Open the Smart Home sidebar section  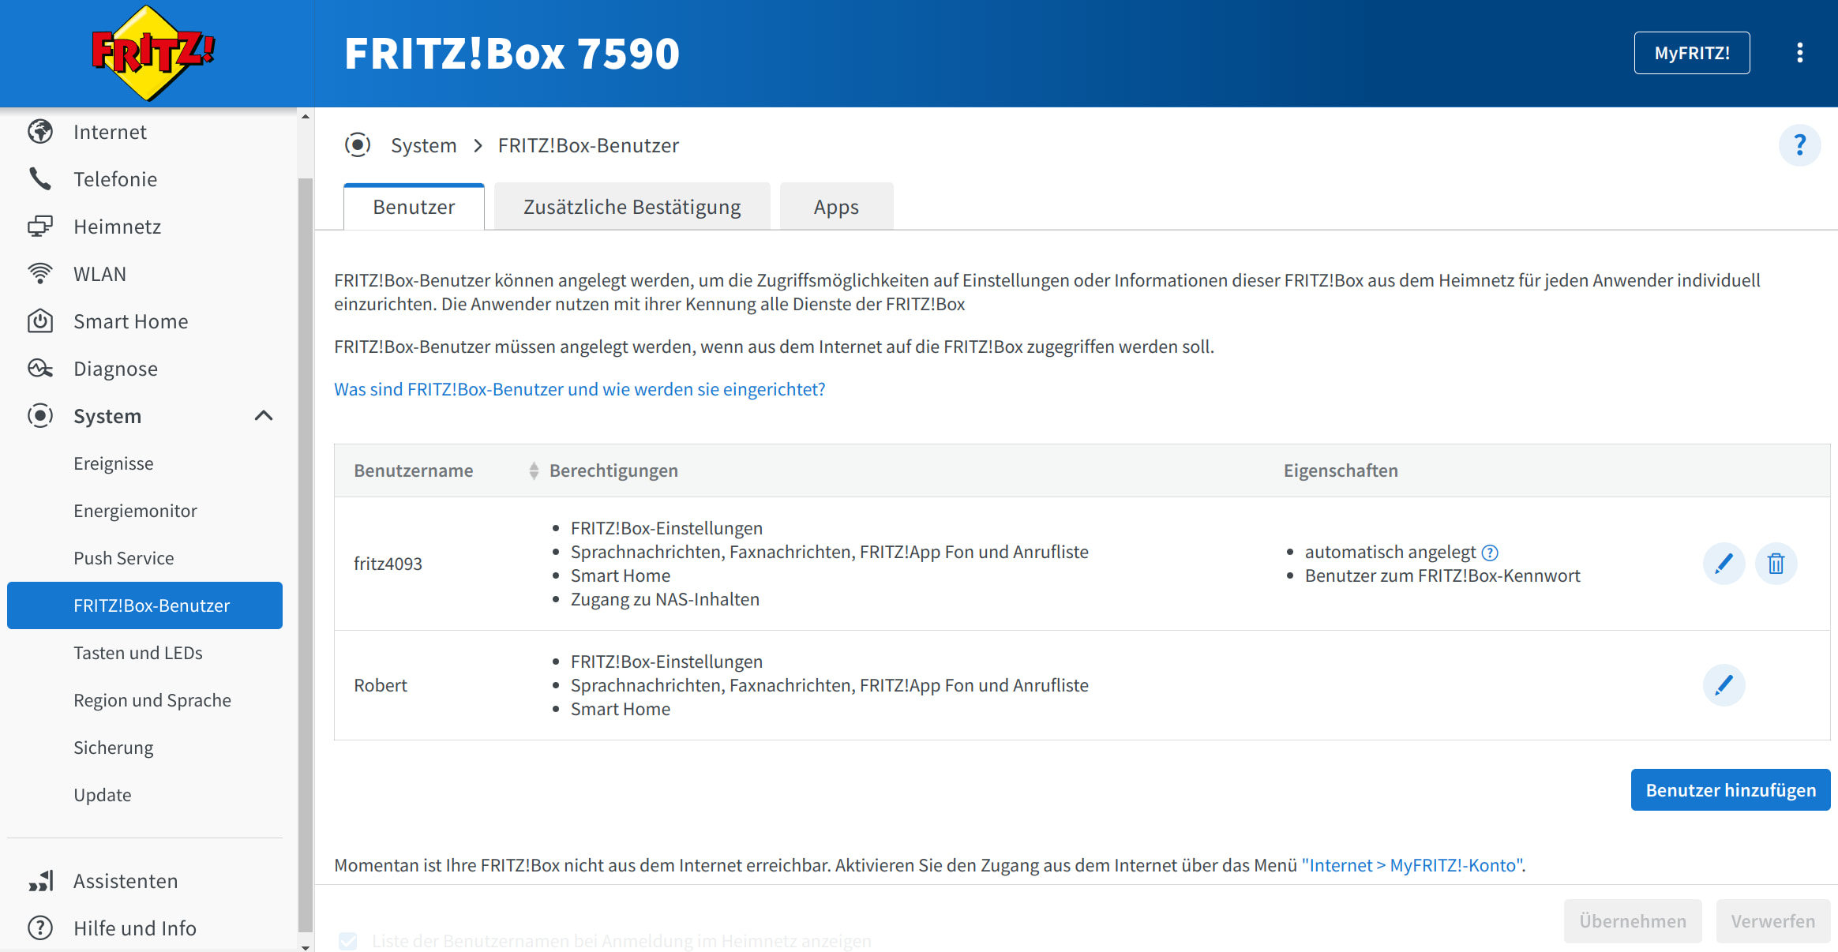tap(130, 321)
